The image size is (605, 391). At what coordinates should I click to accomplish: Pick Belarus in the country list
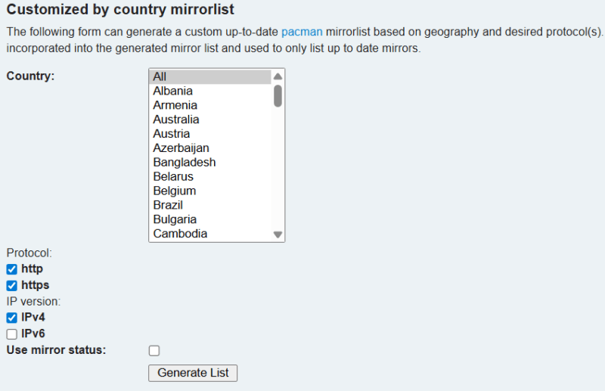(173, 177)
